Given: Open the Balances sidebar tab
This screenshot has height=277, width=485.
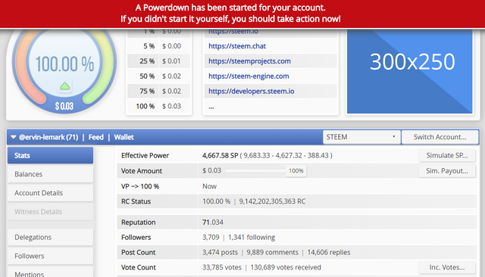Looking at the screenshot, I should [51, 174].
